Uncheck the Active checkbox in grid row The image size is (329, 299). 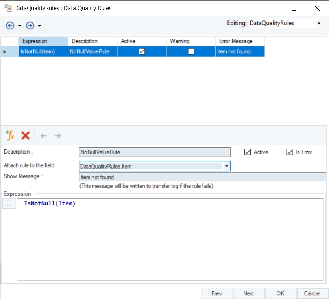point(142,51)
